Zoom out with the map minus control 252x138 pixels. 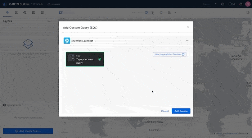point(65,129)
